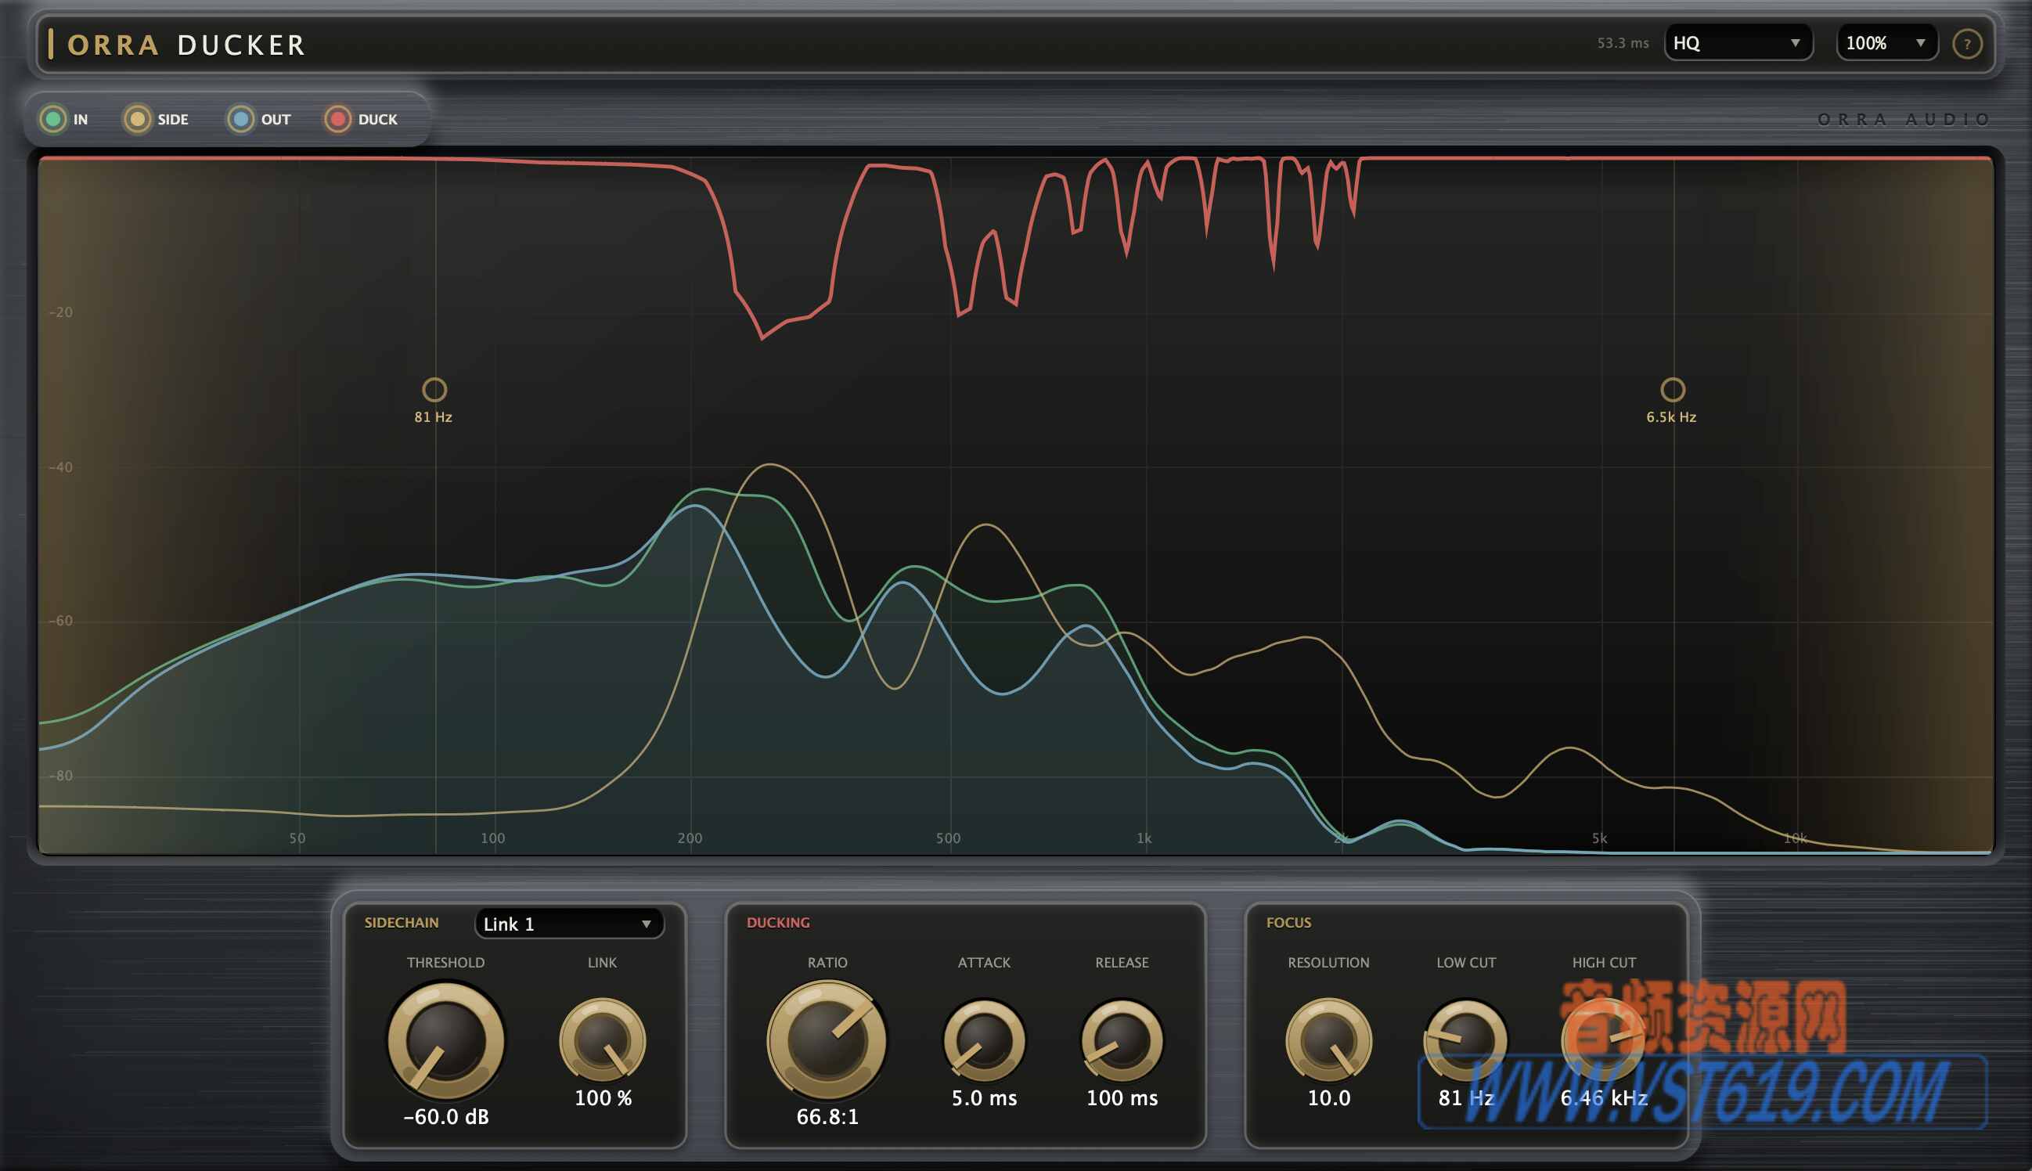Open the 100% interface scale dropdown
Image resolution: width=2032 pixels, height=1171 pixels.
[1886, 42]
